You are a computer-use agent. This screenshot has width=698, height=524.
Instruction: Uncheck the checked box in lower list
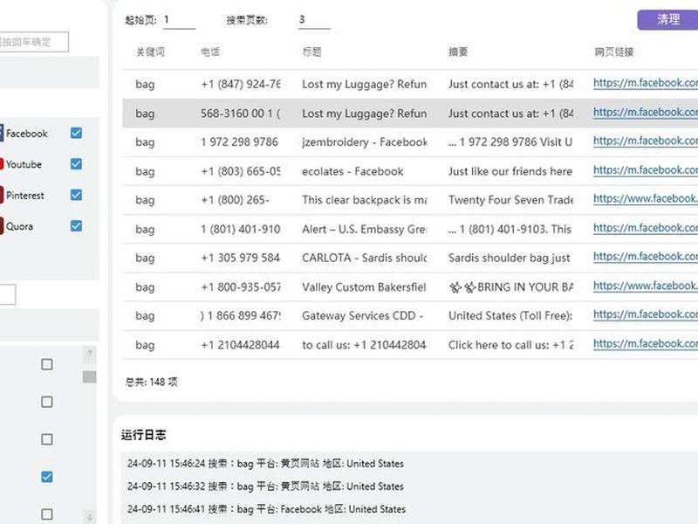tap(47, 477)
